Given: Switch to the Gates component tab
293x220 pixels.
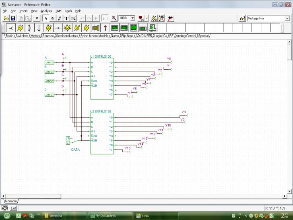Looking at the screenshot, I should point(115,36).
